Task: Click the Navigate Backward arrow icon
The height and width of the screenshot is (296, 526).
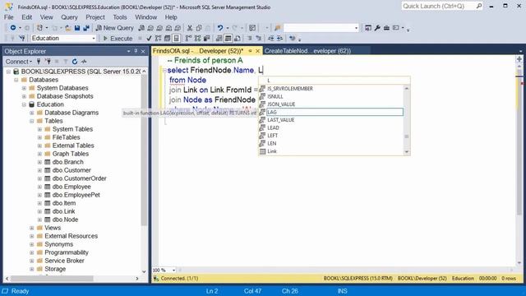Action: coord(13,28)
